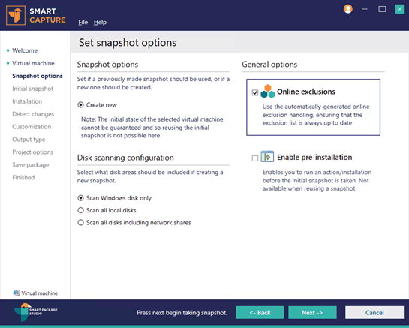The image size is (409, 328).
Task: Select the Create new radio button
Action: click(x=80, y=104)
